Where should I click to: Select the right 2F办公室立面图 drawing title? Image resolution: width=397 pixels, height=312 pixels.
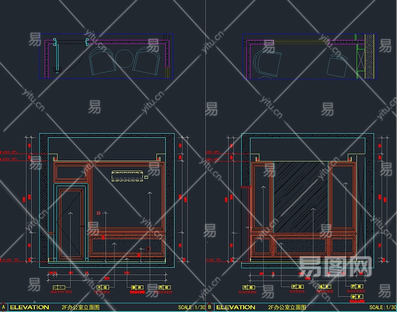pyautogui.click(x=287, y=307)
